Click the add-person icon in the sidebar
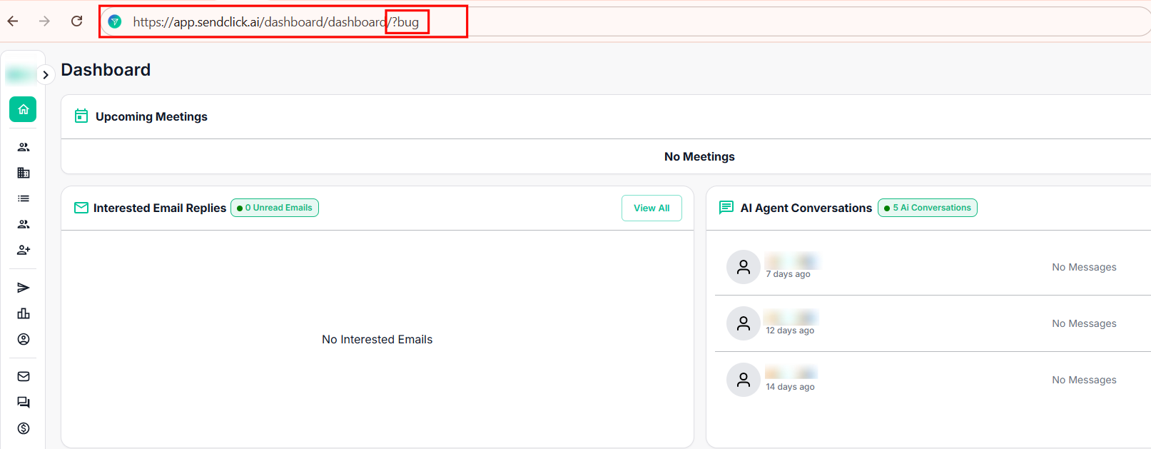The width and height of the screenshot is (1151, 449). pos(24,250)
